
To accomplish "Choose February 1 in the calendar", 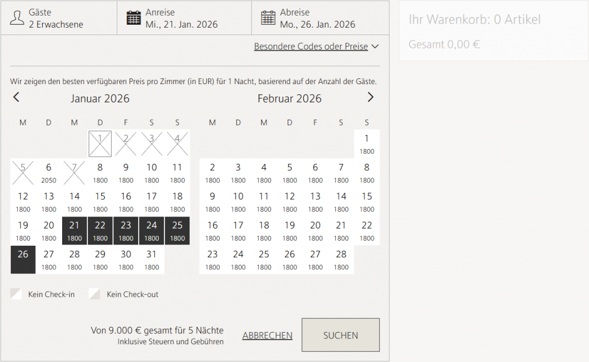I will coord(366,144).
